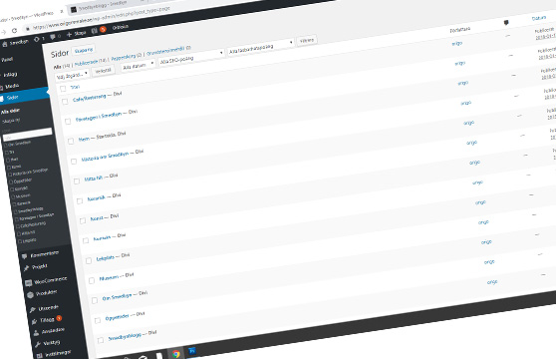The width and height of the screenshot is (556, 359).
Task: Open Inlägg in the sidebar menu
Action: tap(10, 75)
